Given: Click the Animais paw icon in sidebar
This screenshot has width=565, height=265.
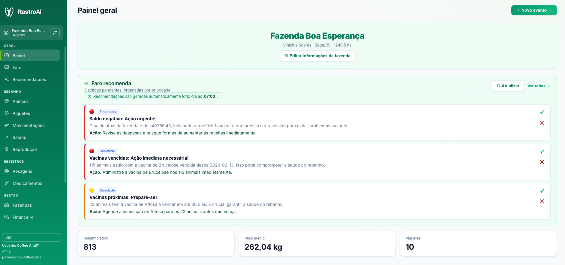Looking at the screenshot, I should (7, 101).
